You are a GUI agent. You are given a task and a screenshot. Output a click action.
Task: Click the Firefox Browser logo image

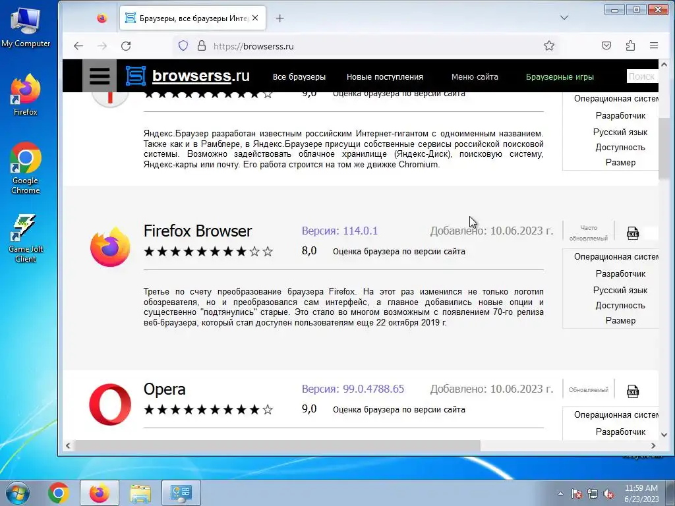[x=110, y=247]
